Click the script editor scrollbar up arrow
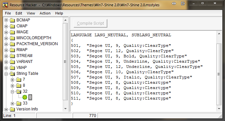Image resolution: width=225 pixels, height=121 pixels. coord(219,34)
